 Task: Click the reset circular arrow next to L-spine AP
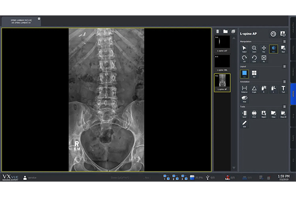tap(273, 34)
